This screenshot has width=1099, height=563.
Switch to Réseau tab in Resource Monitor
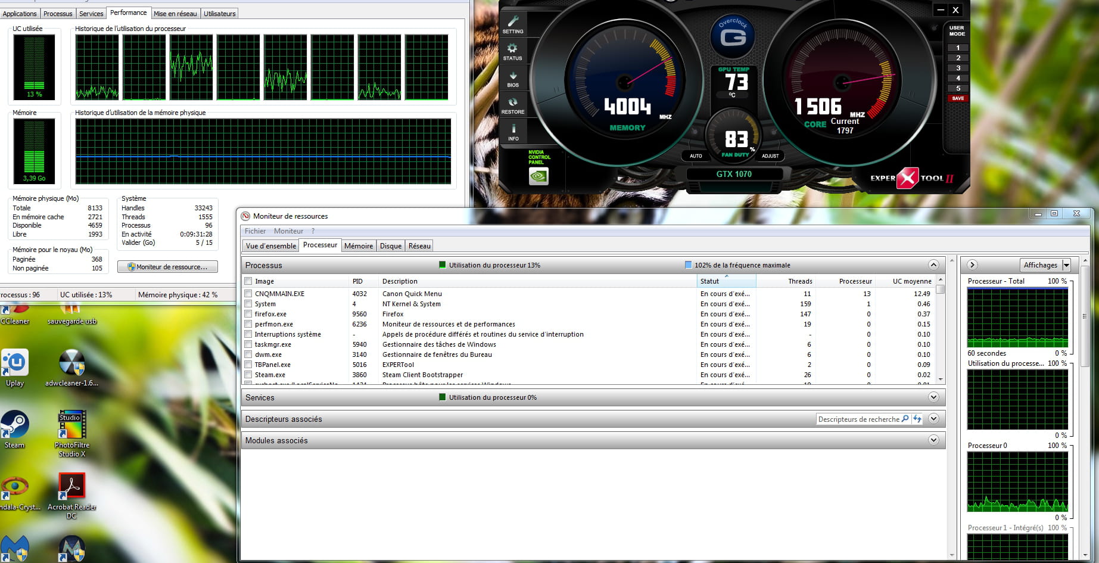click(x=419, y=245)
